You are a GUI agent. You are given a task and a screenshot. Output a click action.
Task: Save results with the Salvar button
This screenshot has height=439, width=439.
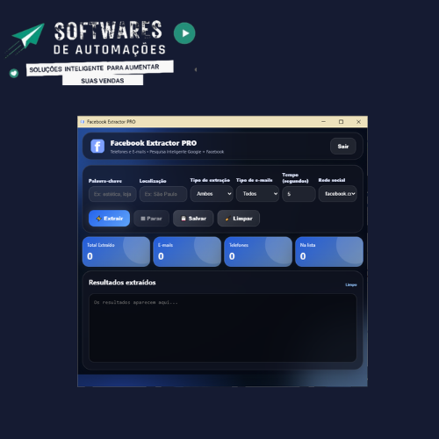click(193, 219)
